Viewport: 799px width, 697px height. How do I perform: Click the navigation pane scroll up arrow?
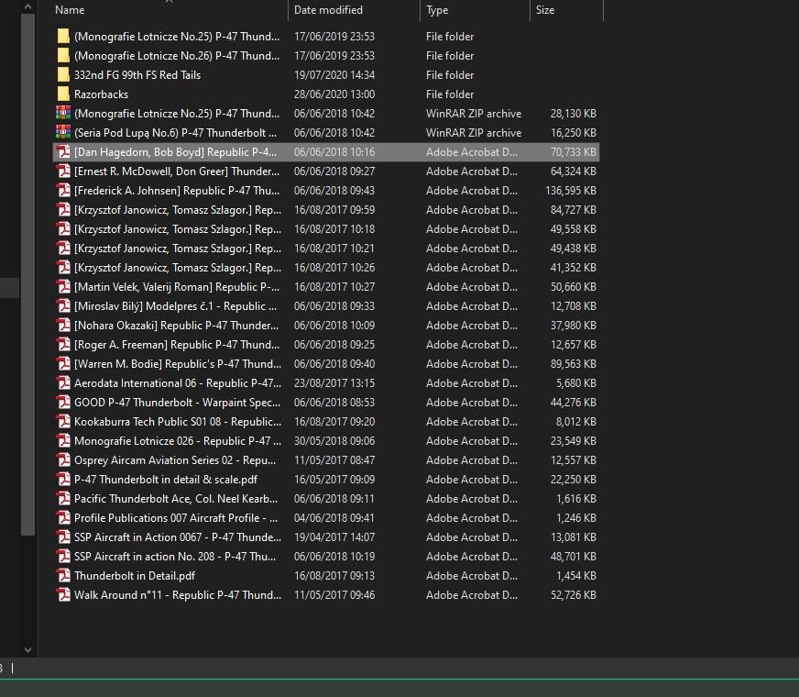click(x=28, y=6)
